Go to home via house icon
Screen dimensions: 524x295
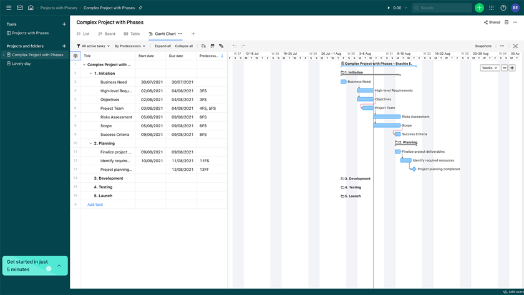[x=31, y=8]
